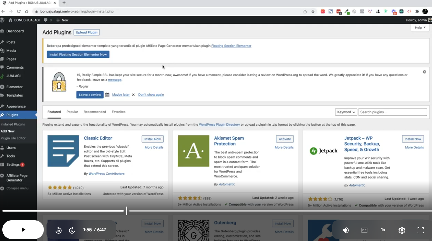Screen dimensions: 432x241
Task: Click the Akismet plugin logo
Action: tap(193, 151)
